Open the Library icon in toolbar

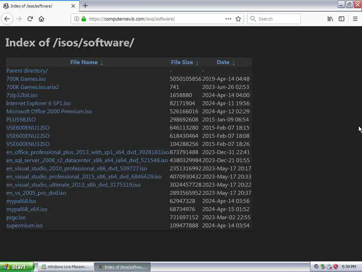click(330, 19)
